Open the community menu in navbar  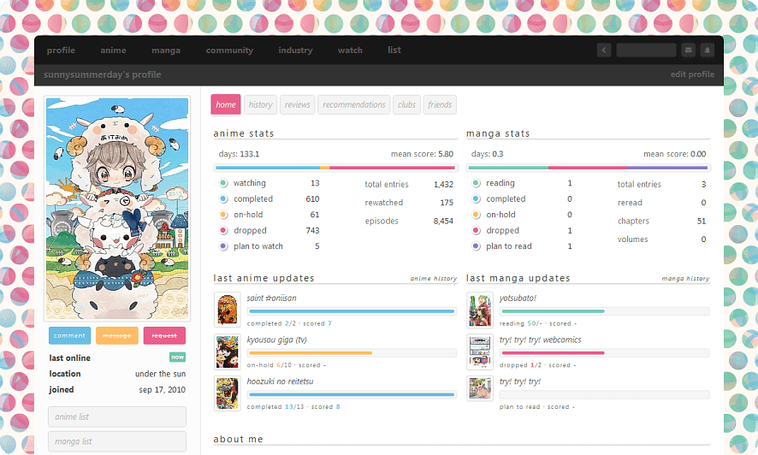[229, 50]
